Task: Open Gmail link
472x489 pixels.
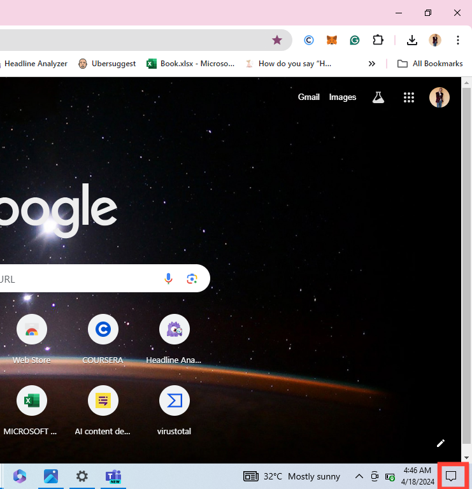Action: [x=308, y=97]
